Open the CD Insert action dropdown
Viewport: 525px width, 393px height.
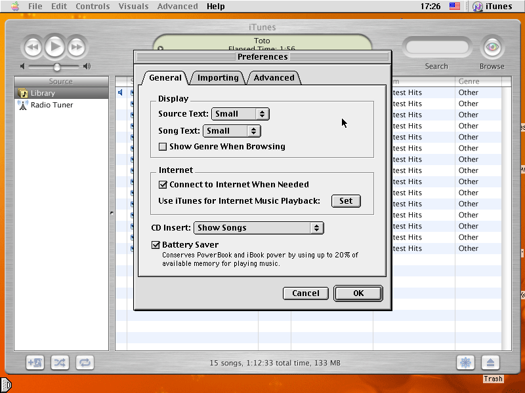coord(259,228)
